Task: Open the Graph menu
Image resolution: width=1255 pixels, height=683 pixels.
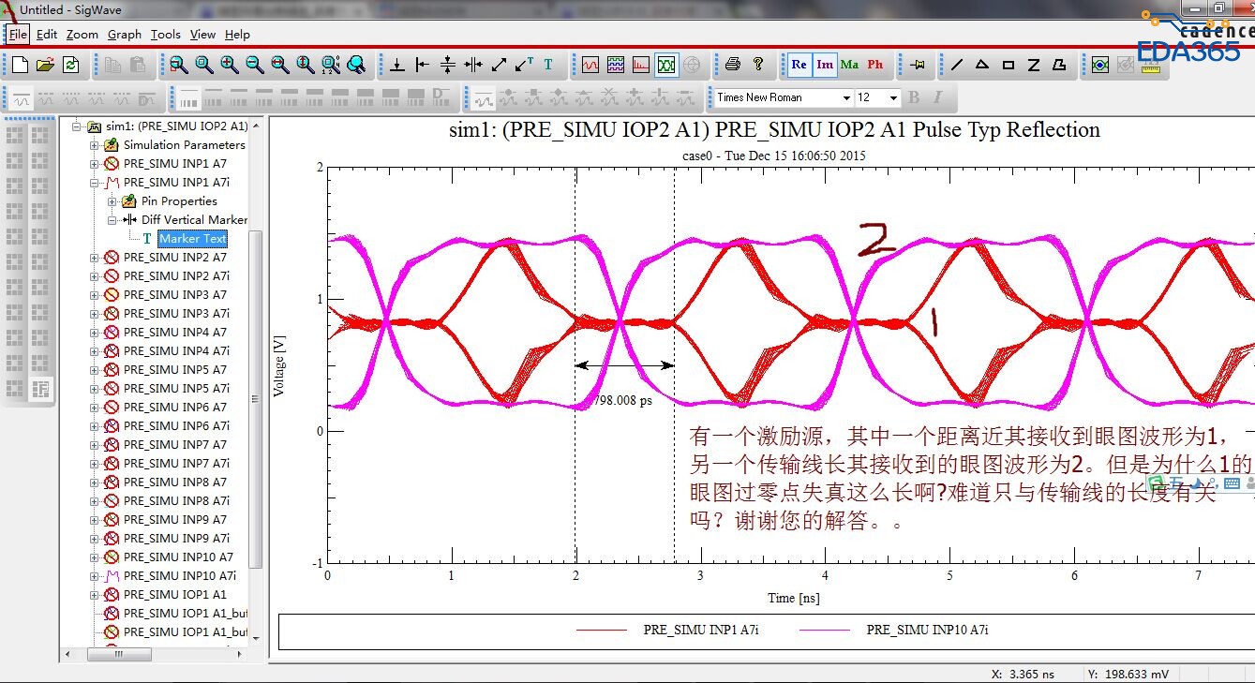Action: [125, 35]
